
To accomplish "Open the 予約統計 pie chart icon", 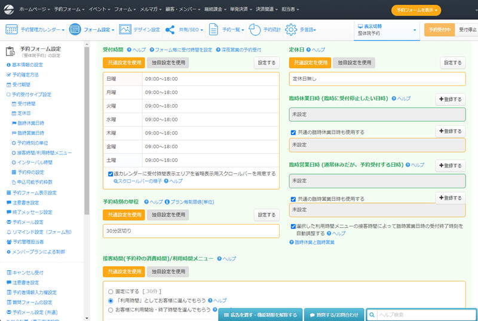I will pos(254,29).
